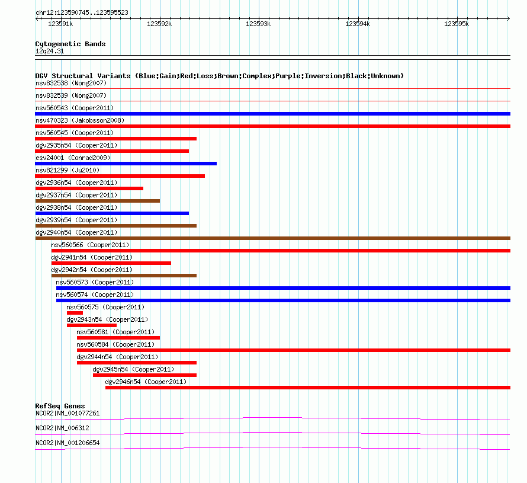Click the 123594k ruler tick label
The image size is (527, 483).
358,24
